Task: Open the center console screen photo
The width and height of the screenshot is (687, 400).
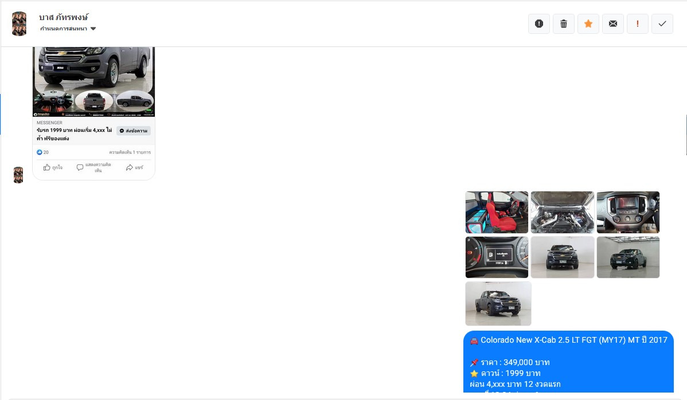Action: tap(629, 212)
